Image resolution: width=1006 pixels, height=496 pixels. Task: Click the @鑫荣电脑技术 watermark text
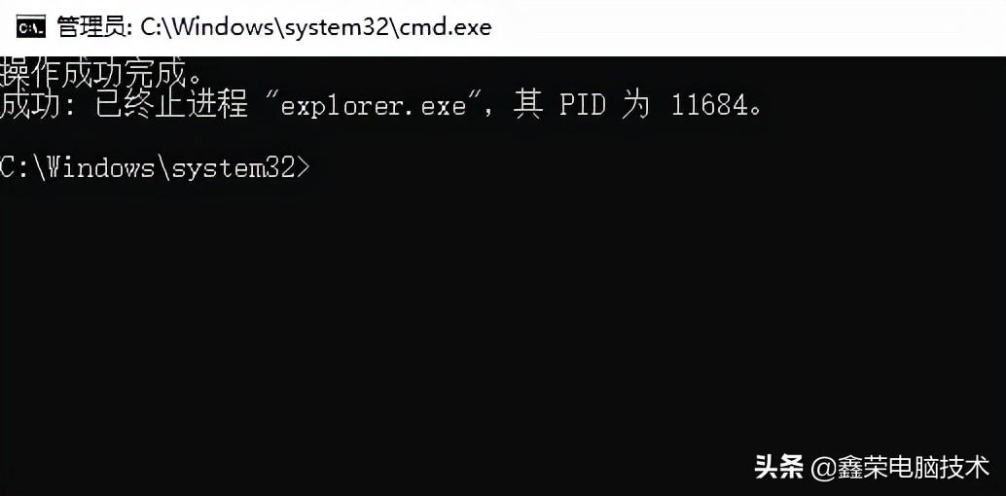[900, 467]
